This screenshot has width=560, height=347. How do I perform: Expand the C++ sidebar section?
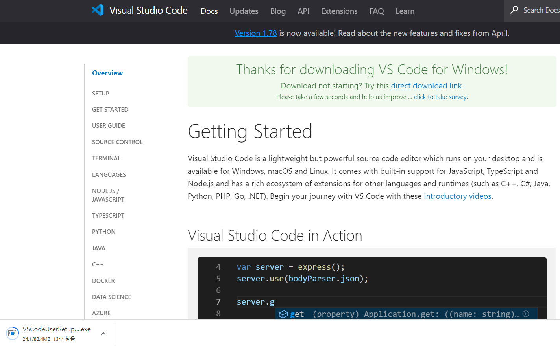point(98,264)
